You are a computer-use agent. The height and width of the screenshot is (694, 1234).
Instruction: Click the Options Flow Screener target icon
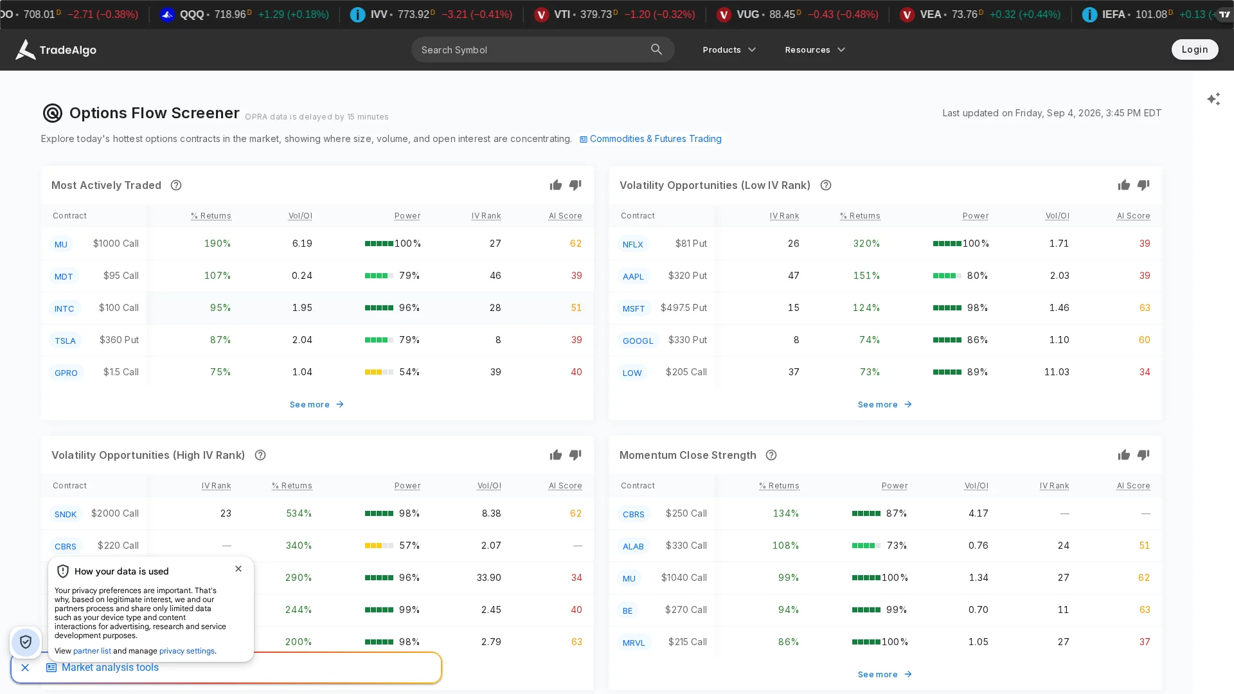pos(52,113)
